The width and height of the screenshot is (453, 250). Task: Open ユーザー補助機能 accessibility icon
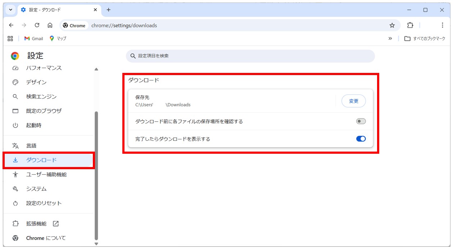[15, 174]
